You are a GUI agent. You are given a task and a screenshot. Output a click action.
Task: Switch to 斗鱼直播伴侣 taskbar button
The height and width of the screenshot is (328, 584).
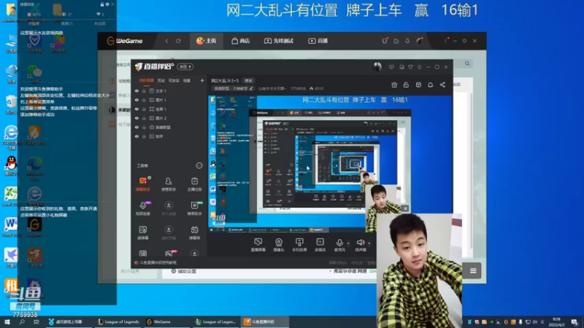pos(264,322)
